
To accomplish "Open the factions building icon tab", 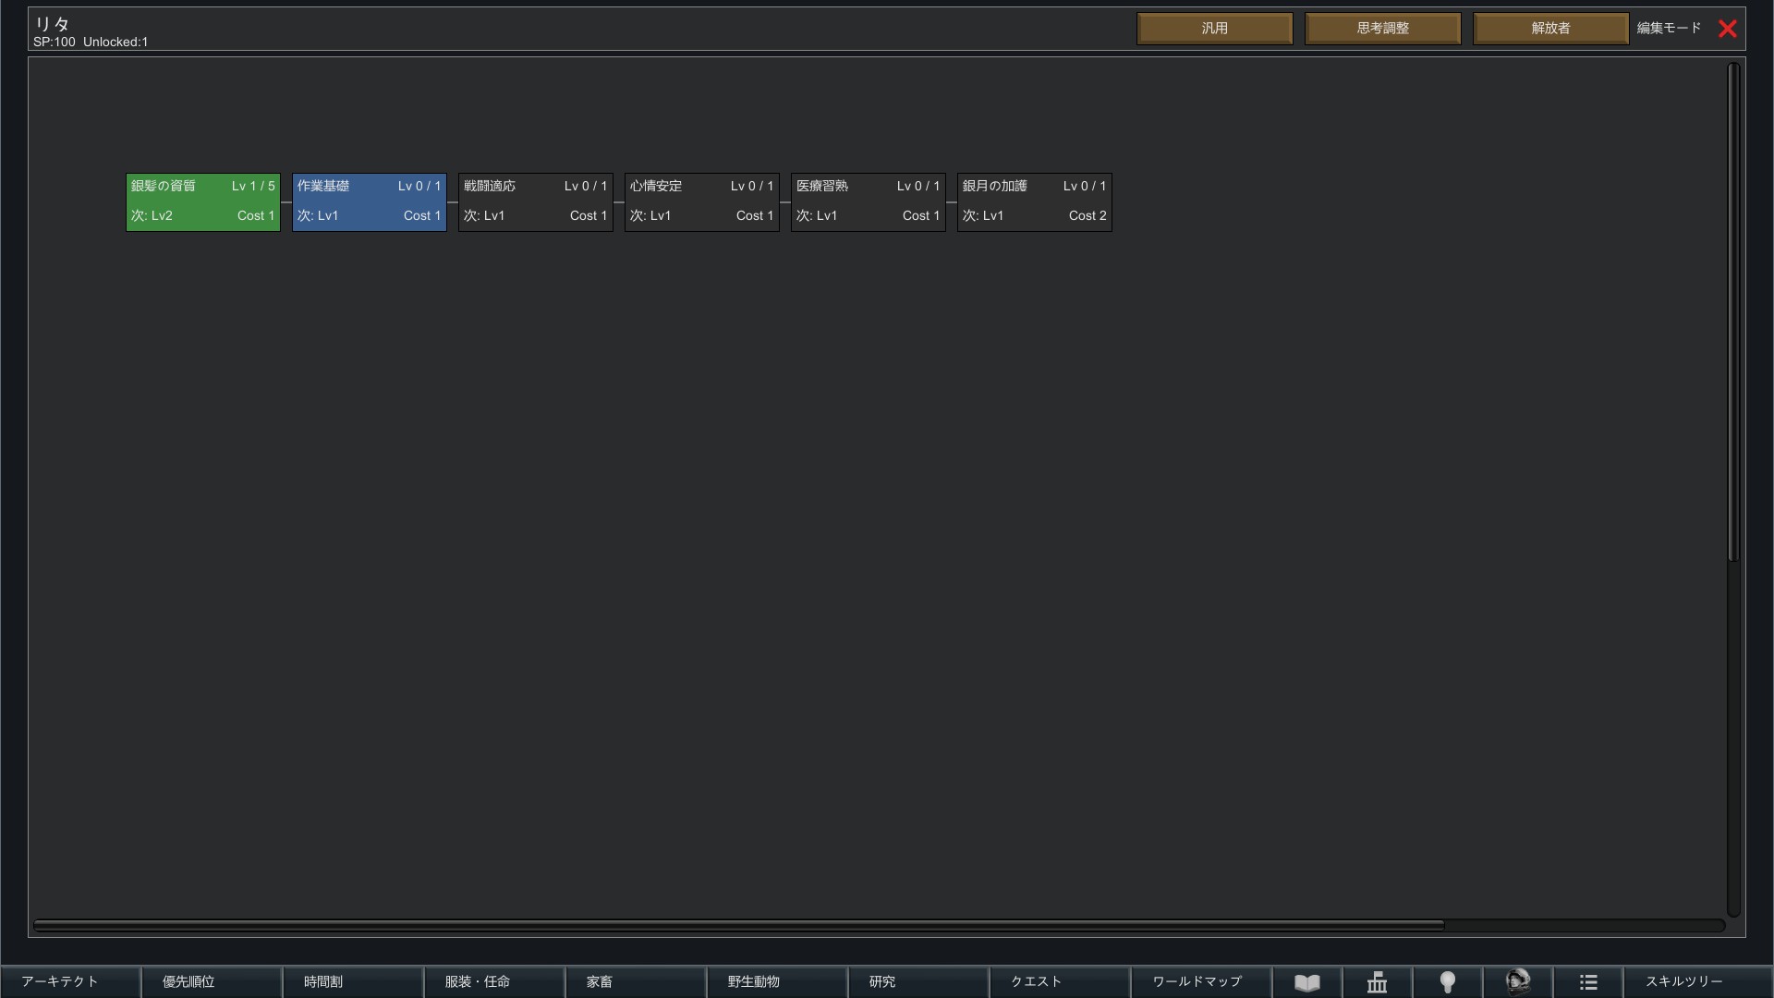I will pos(1377,982).
